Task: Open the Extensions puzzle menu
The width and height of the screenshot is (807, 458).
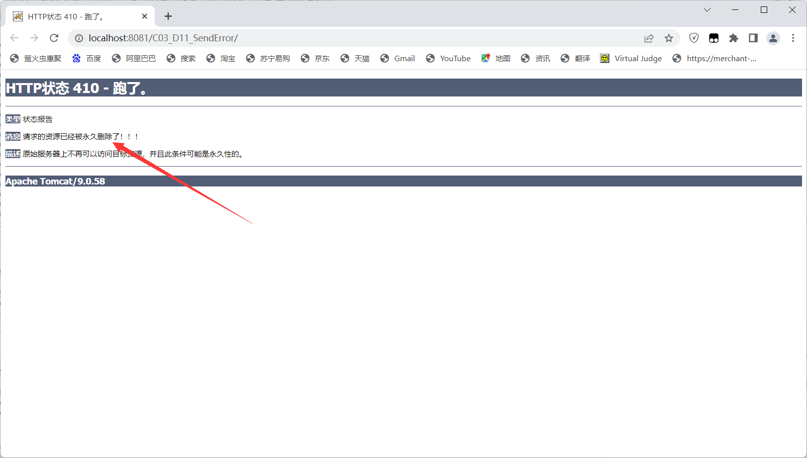Action: (x=733, y=38)
